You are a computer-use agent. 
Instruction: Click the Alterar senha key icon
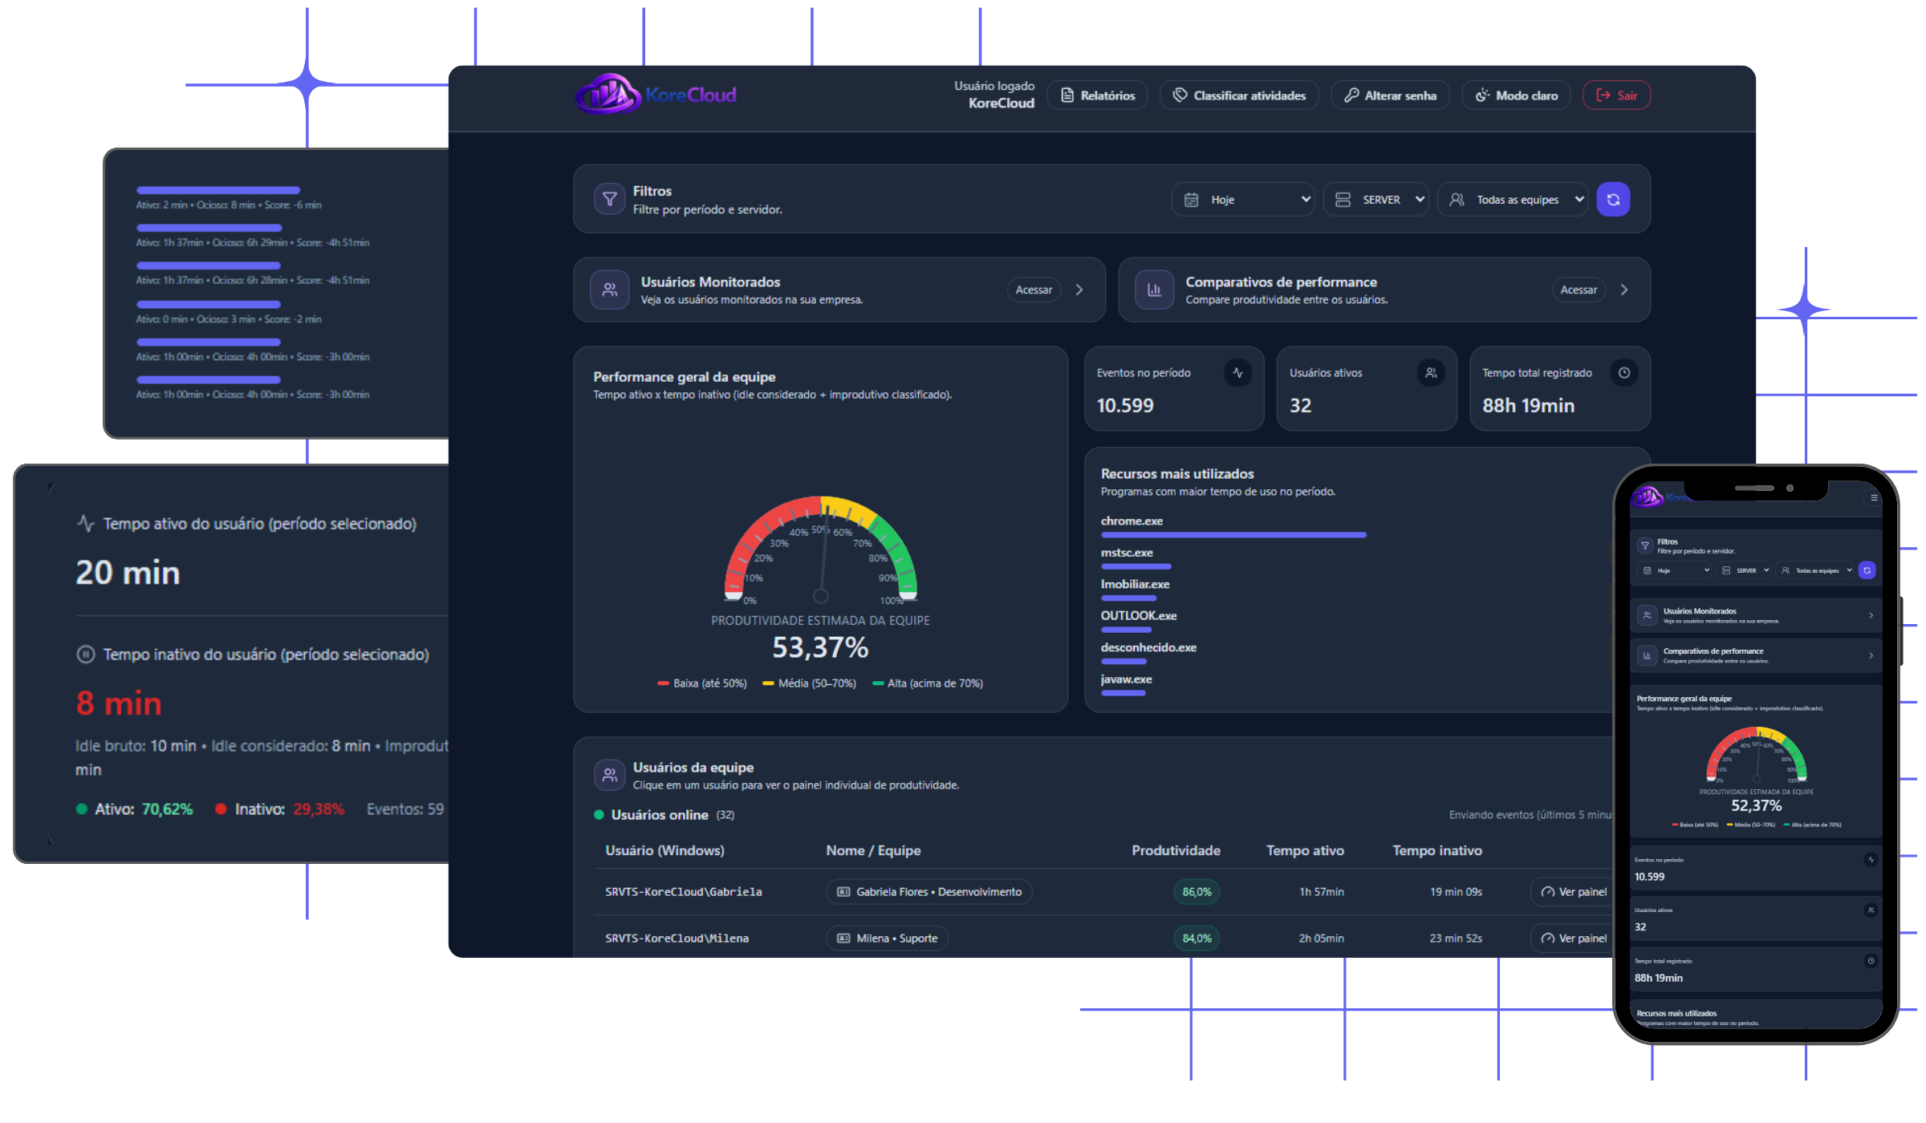tap(1352, 95)
